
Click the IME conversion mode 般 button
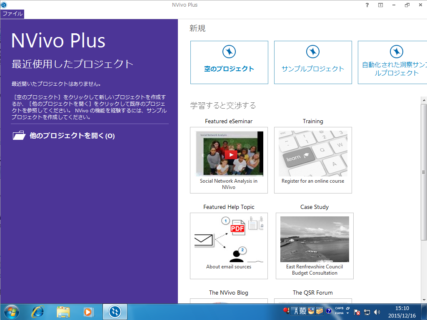pos(303,311)
